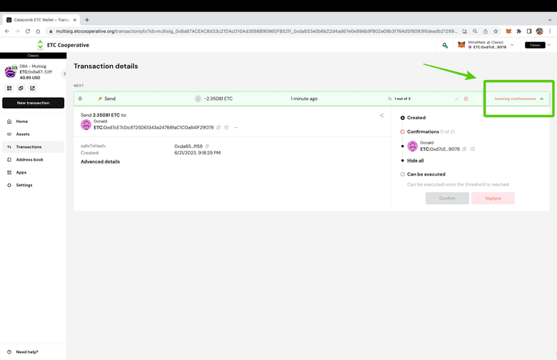
Task: Open Address book from sidebar
Action: tap(29, 159)
